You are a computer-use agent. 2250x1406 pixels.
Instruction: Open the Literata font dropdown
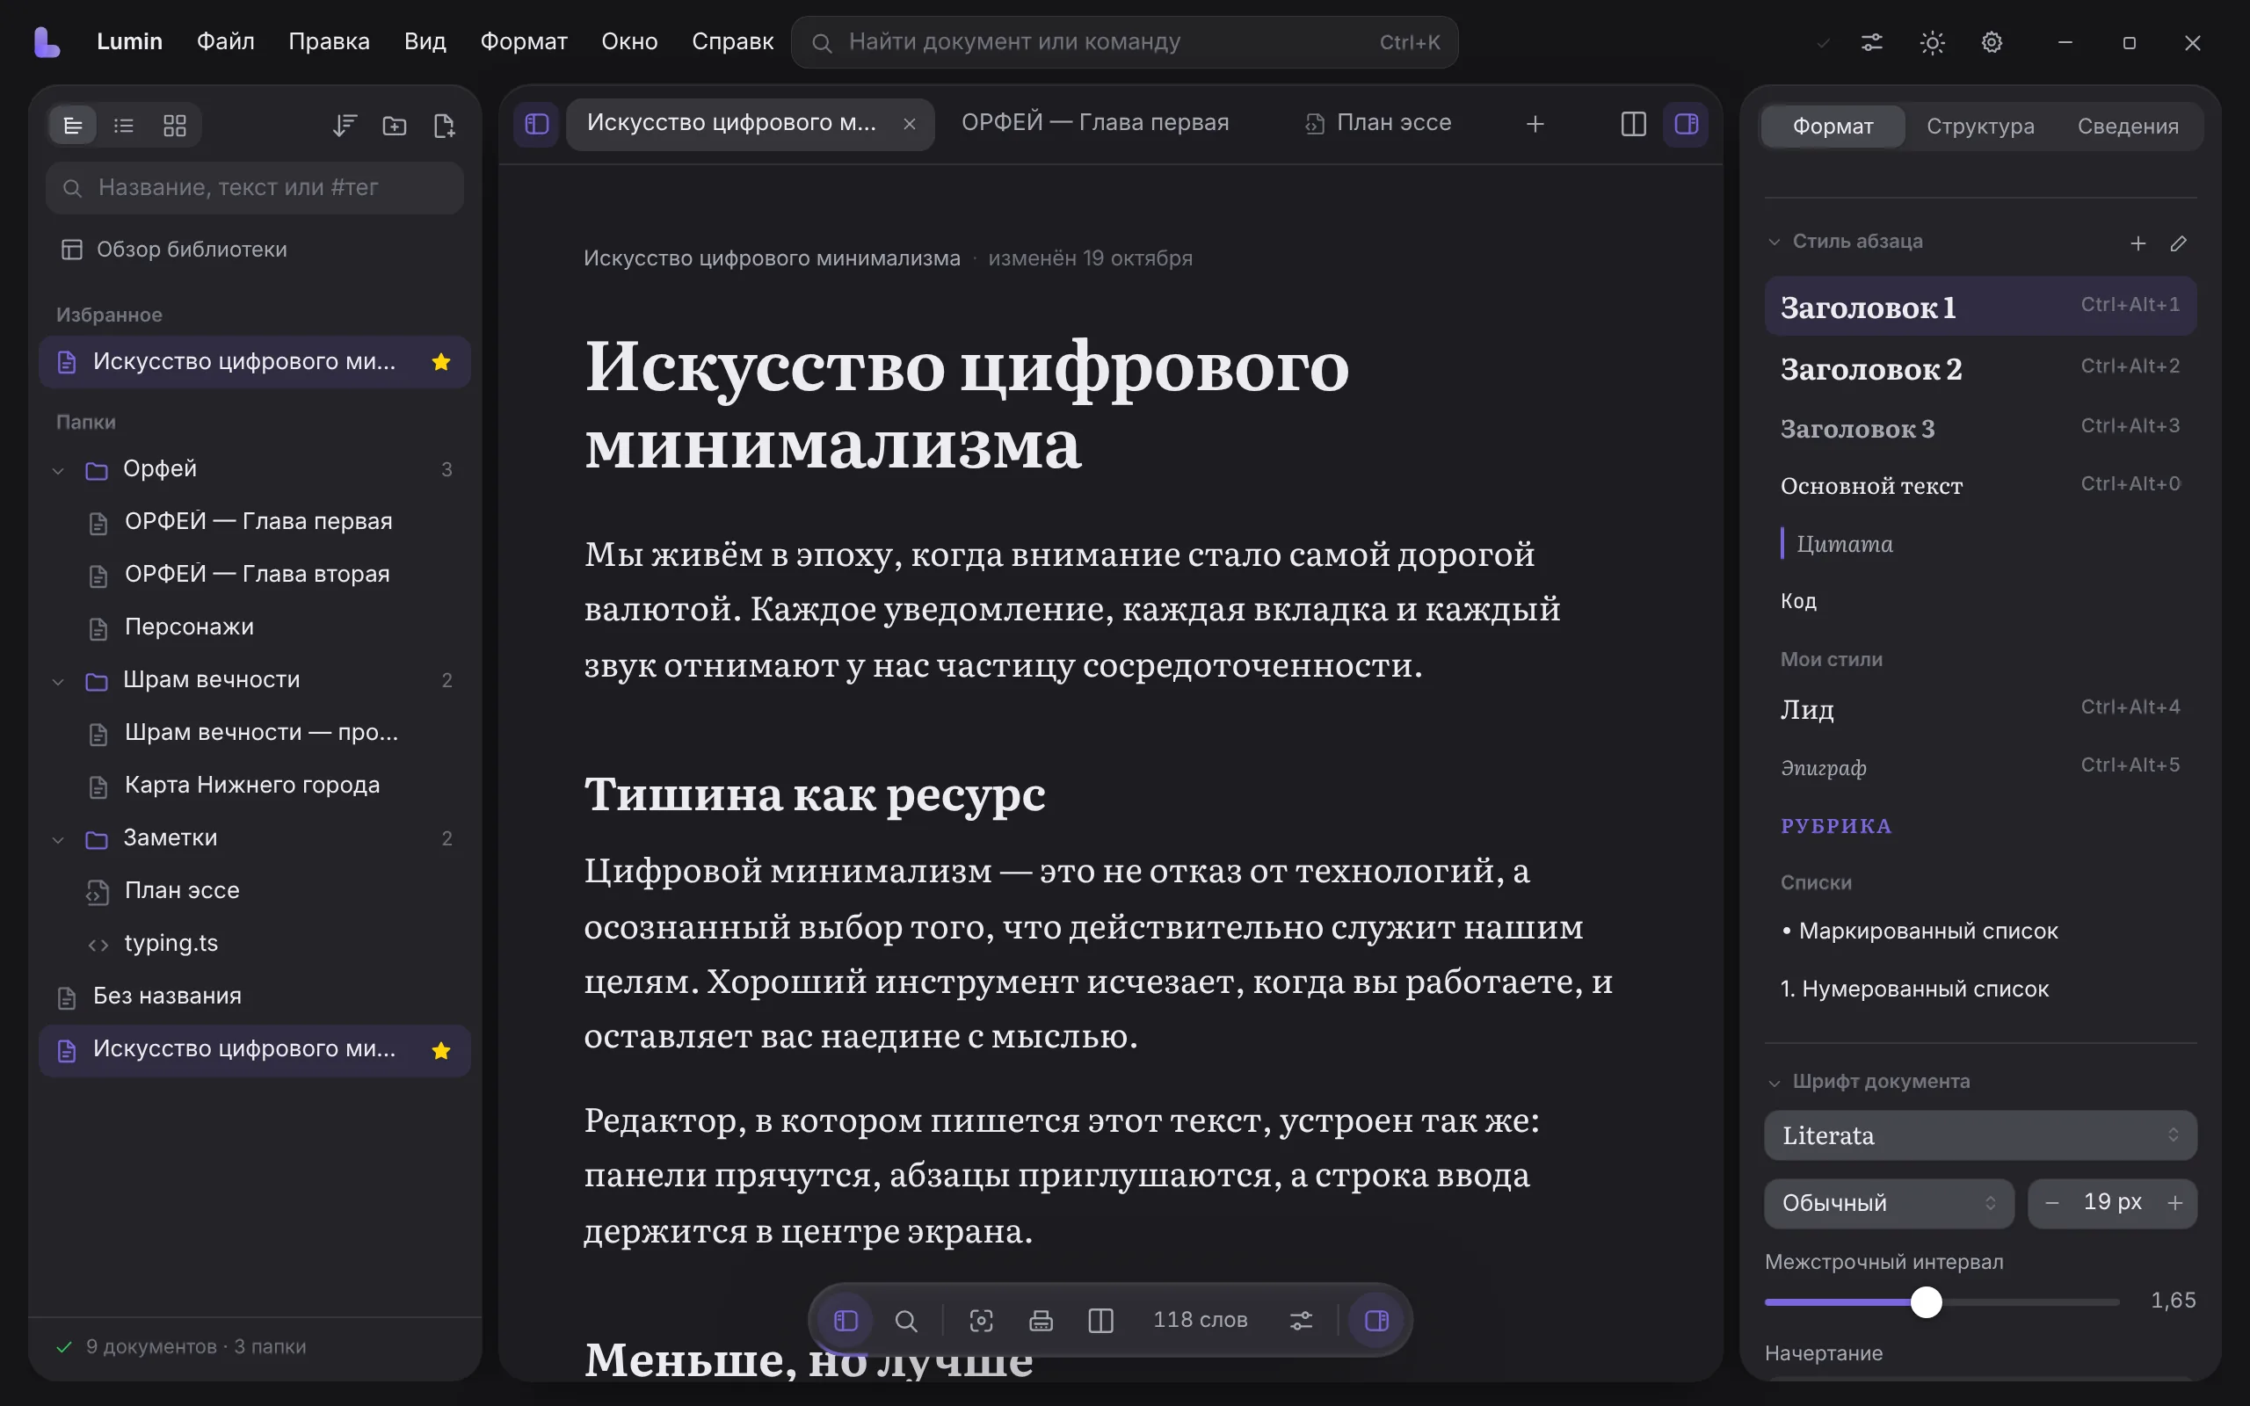click(x=1980, y=1135)
